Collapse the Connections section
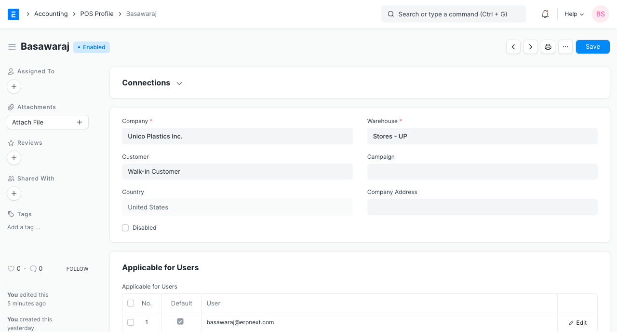Screen dimensions: 617x332 [179, 83]
